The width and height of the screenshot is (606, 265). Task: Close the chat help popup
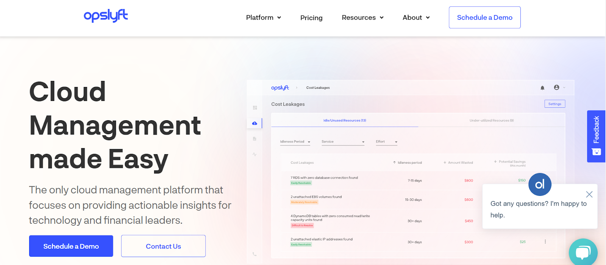point(589,194)
